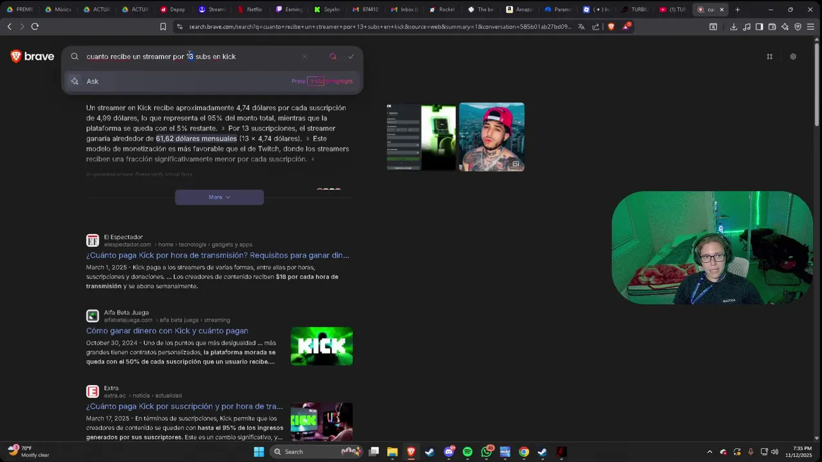Open the Brave main hamburger menu
Viewport: 822px width, 462px height.
point(812,27)
